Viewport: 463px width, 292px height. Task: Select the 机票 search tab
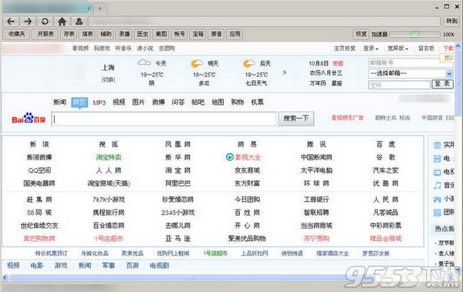(x=257, y=102)
